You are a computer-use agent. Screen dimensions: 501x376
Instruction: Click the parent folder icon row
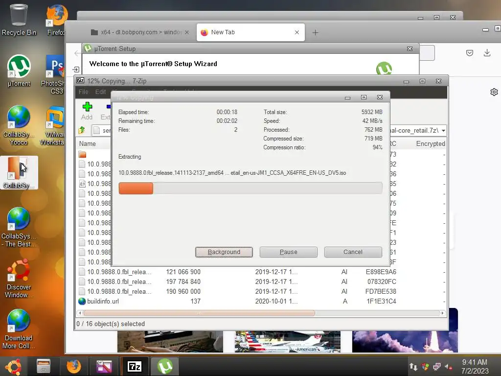tap(82, 154)
